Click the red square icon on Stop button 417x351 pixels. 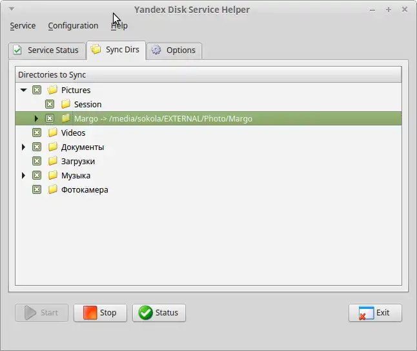pos(90,312)
